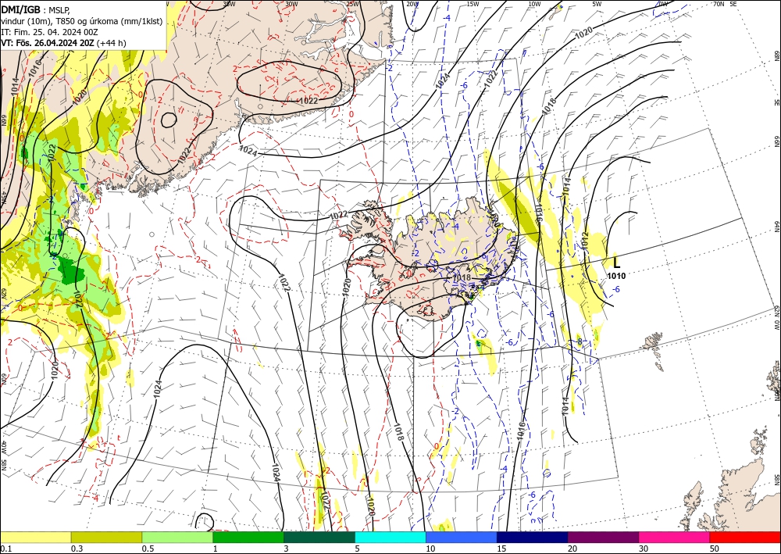Image resolution: width=781 pixels, height=554 pixels.
Task: Click the '0.5' legend value label
Action: click(x=148, y=549)
